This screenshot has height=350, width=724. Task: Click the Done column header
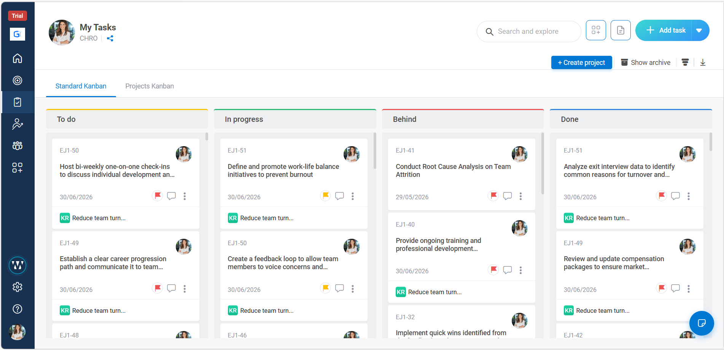click(x=631, y=119)
